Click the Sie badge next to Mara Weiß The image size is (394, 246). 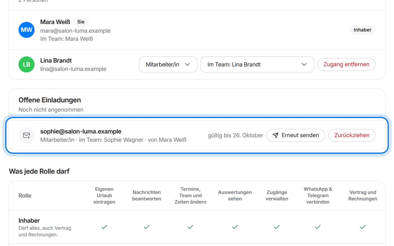pyautogui.click(x=81, y=22)
